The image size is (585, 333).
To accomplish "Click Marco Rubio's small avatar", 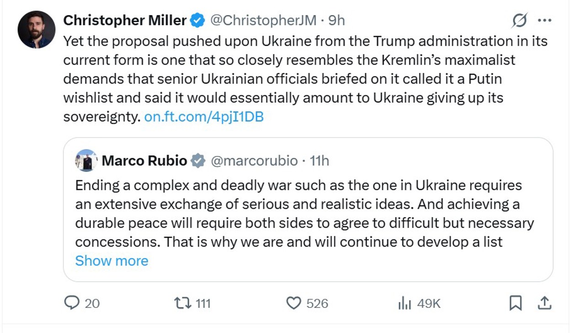I will [x=86, y=161].
